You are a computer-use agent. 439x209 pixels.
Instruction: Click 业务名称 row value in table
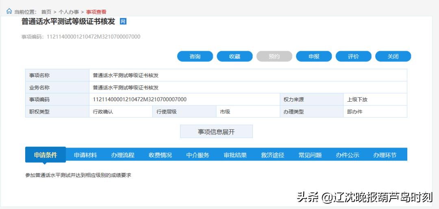tap(248, 87)
